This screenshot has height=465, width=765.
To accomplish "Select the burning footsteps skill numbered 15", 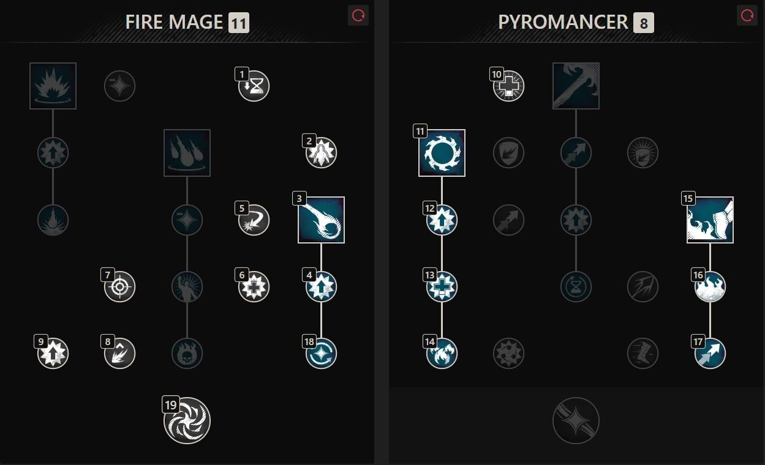I will click(x=710, y=220).
